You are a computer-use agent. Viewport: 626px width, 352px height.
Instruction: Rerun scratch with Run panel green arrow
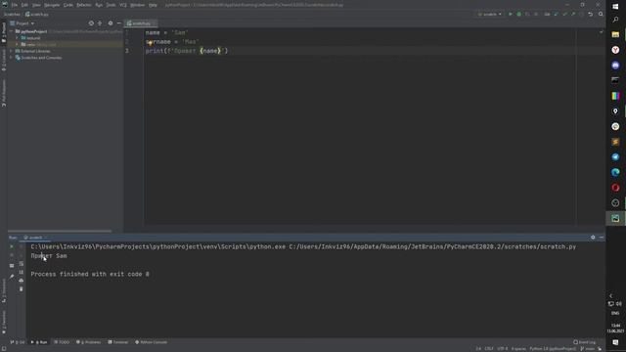[12, 246]
